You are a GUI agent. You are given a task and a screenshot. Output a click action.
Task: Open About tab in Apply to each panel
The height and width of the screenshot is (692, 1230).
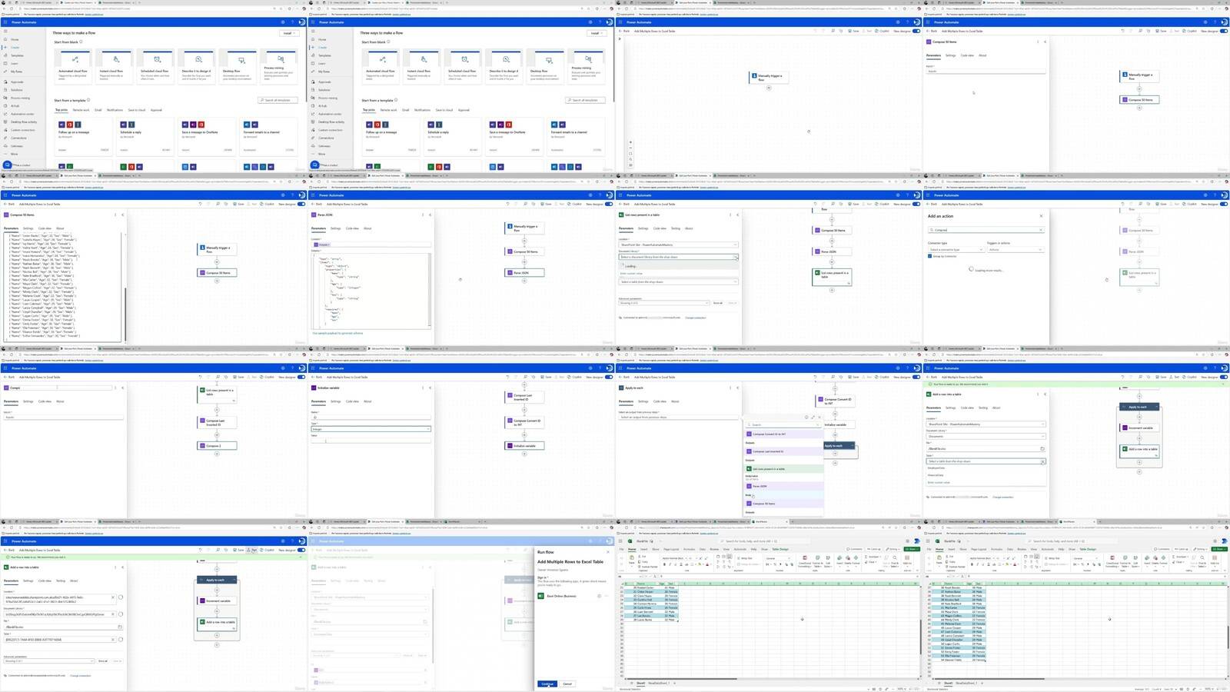pos(675,401)
